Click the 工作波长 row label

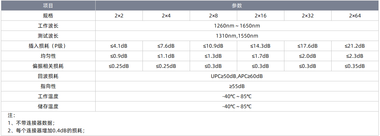point(48,26)
